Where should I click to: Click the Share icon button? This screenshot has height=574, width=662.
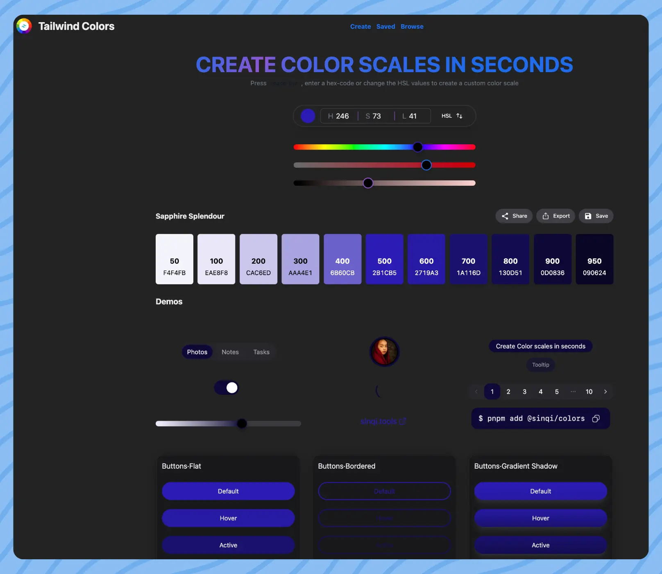[x=514, y=216]
